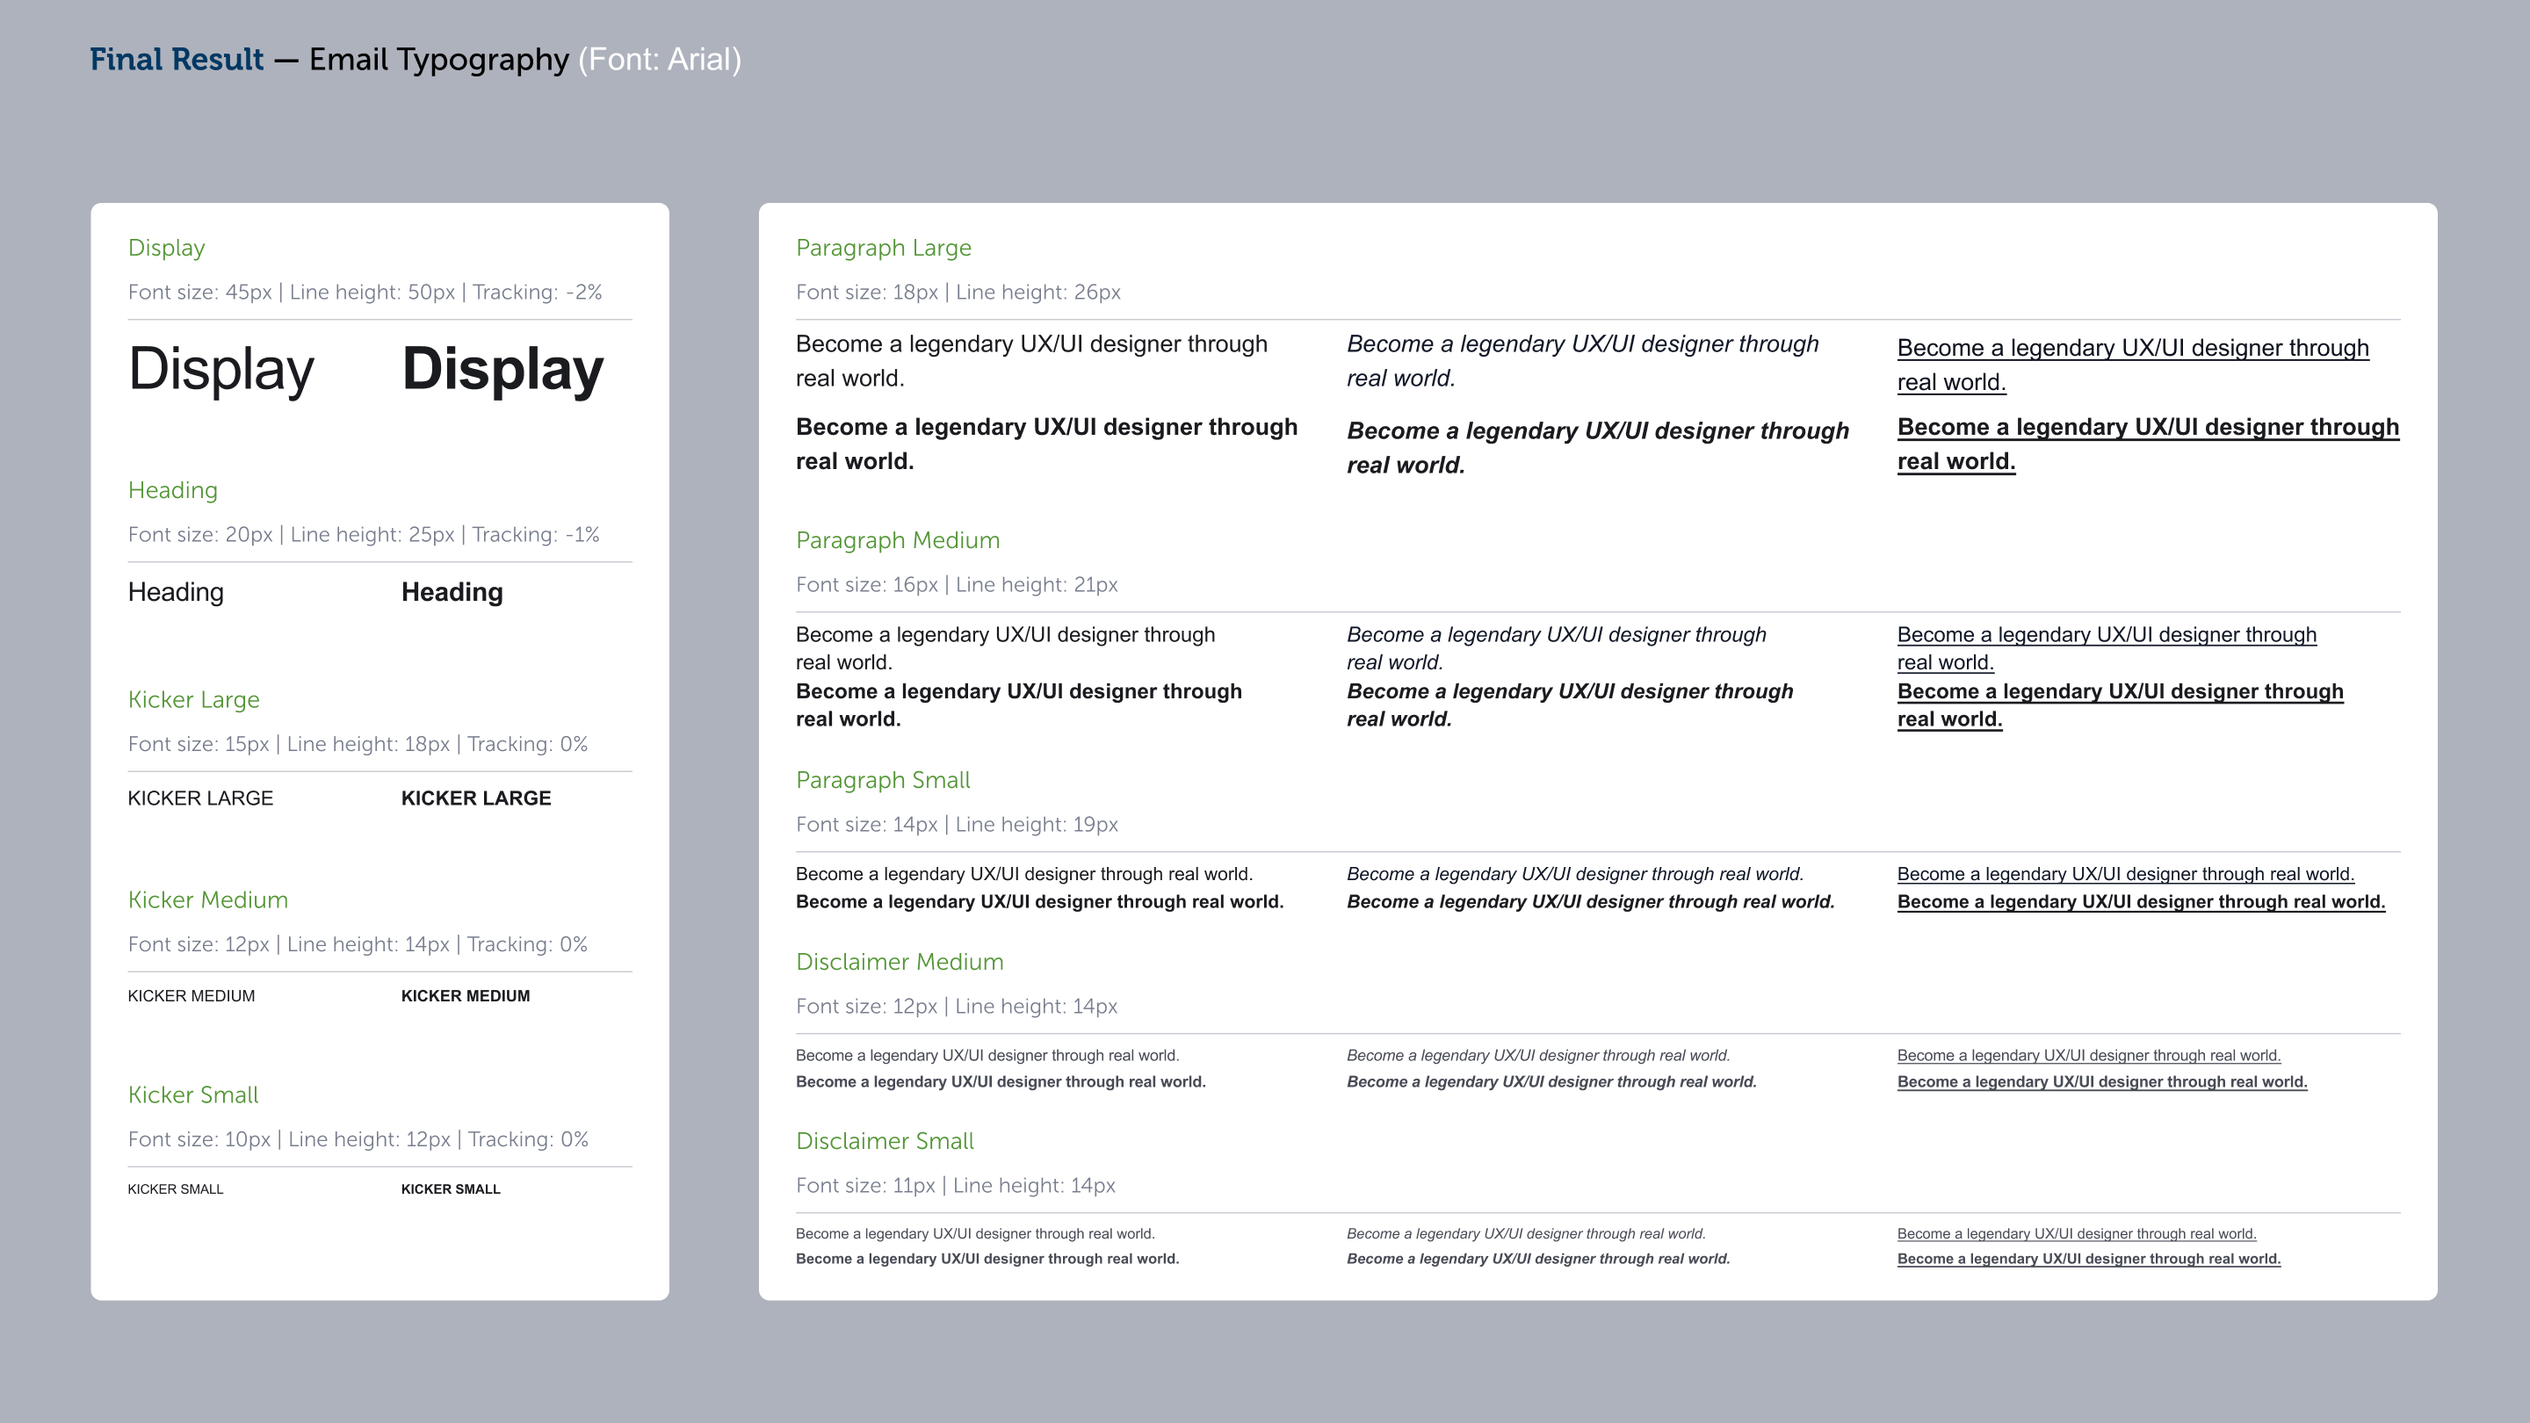Click the bold underlined Disclaimer Small link
The width and height of the screenshot is (2530, 1423).
click(2088, 1259)
